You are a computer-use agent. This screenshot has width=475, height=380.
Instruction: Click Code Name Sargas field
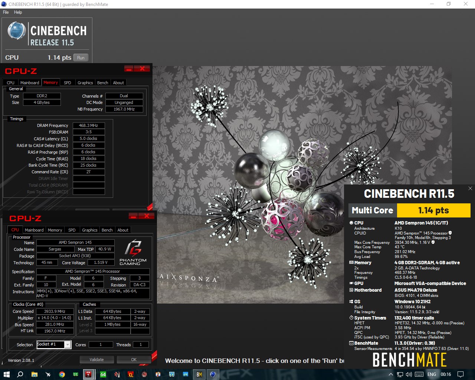pyautogui.click(x=55, y=249)
